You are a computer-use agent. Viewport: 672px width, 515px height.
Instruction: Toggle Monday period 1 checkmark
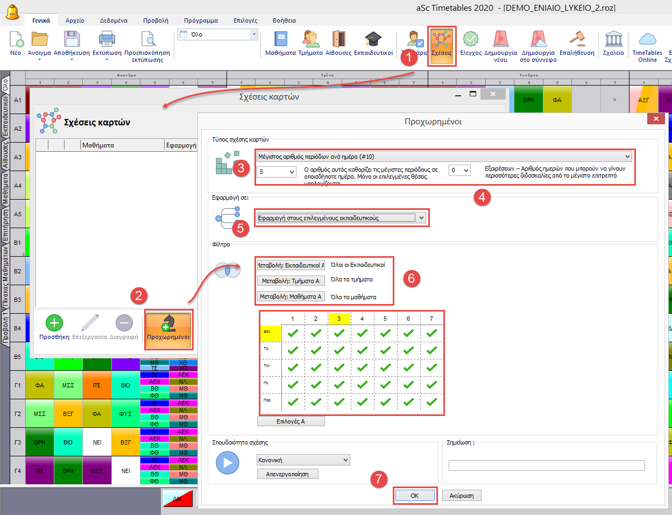(293, 333)
